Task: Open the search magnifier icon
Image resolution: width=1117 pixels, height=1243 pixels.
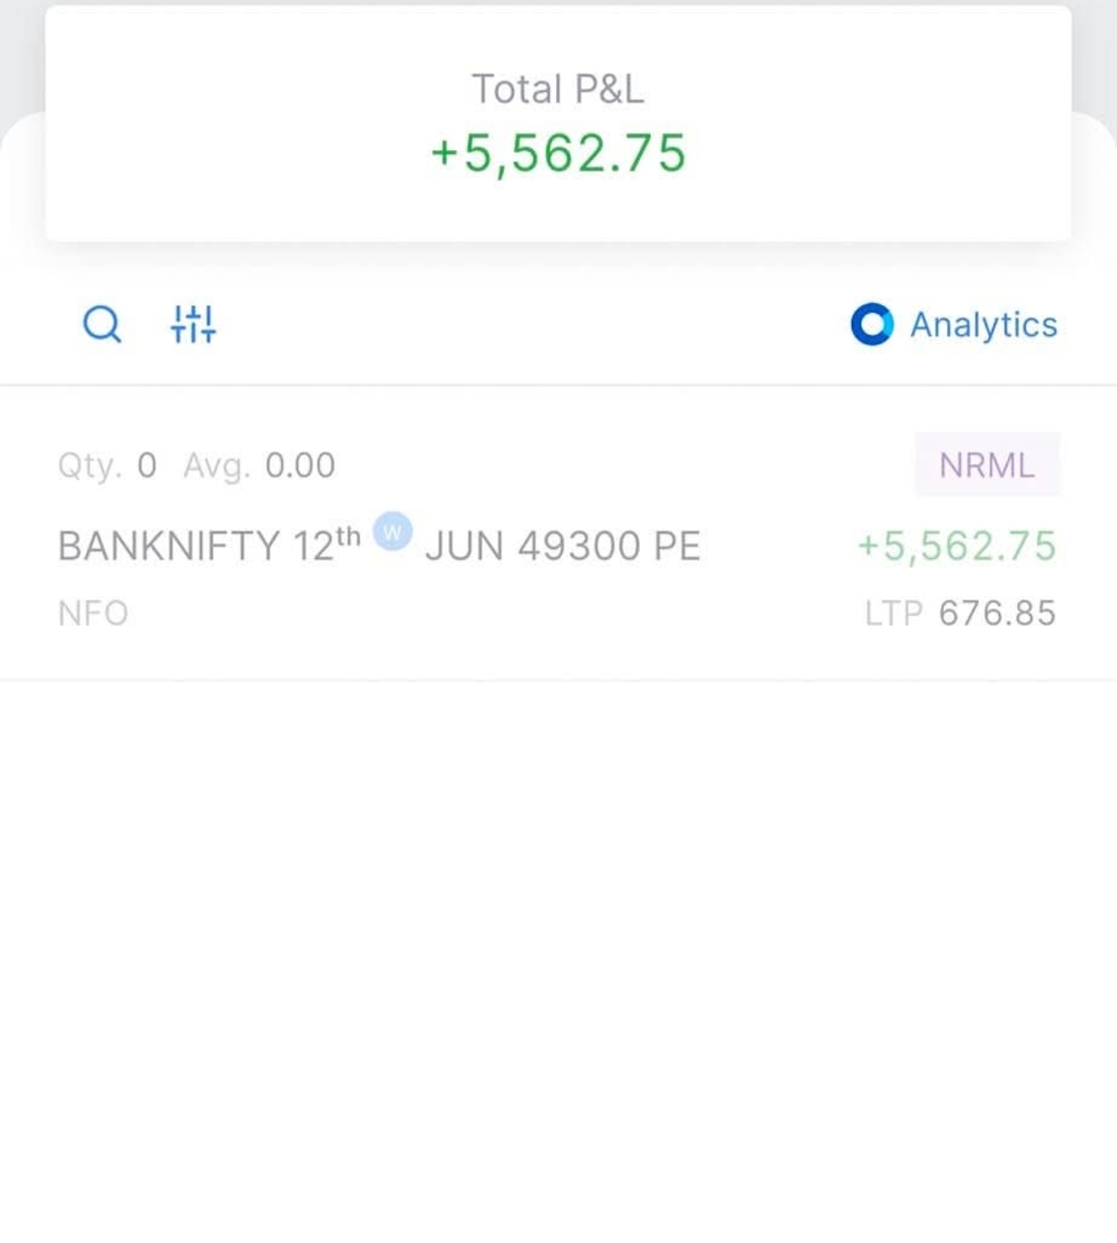Action: pos(102,324)
